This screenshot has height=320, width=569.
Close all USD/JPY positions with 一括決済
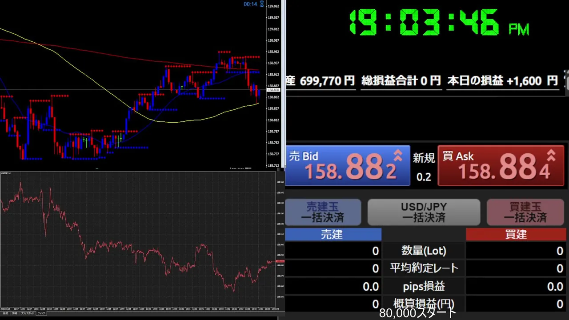click(424, 212)
